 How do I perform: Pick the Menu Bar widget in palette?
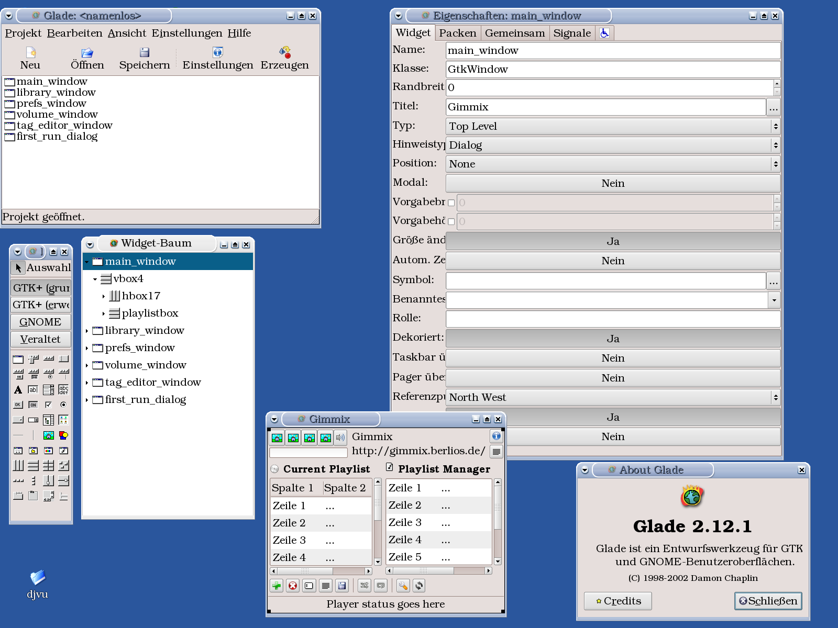click(x=34, y=359)
